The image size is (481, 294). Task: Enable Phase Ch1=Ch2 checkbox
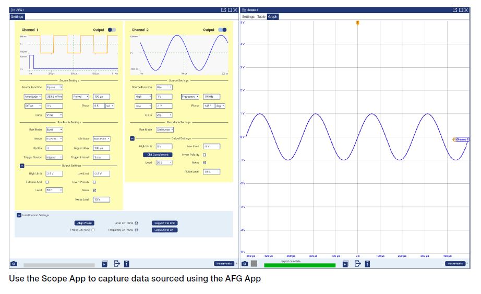pos(93,230)
